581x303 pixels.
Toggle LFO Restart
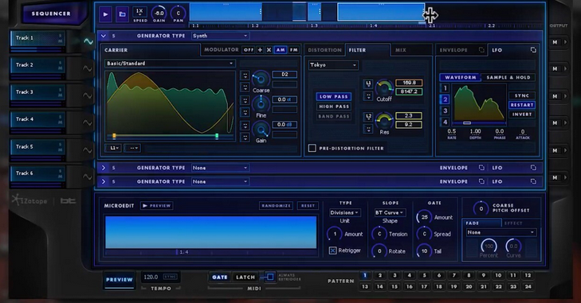click(x=522, y=105)
